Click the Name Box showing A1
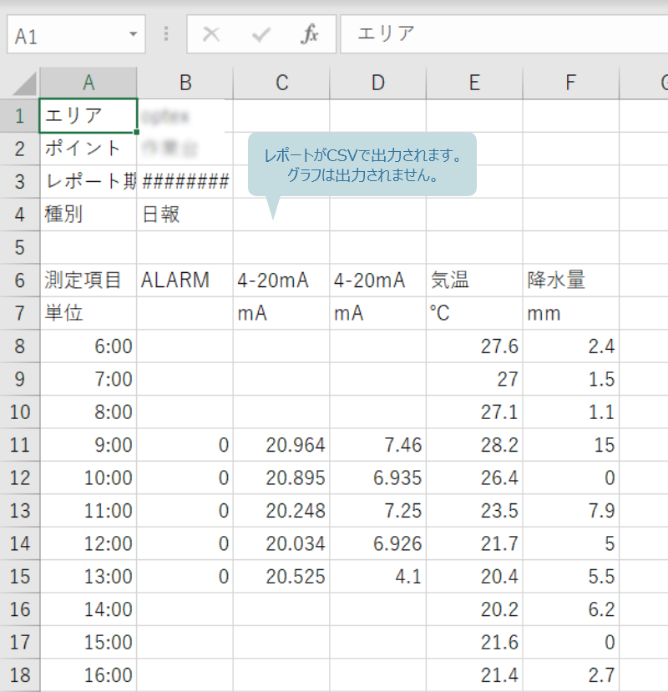Viewport: 668px width, 692px height. [76, 34]
